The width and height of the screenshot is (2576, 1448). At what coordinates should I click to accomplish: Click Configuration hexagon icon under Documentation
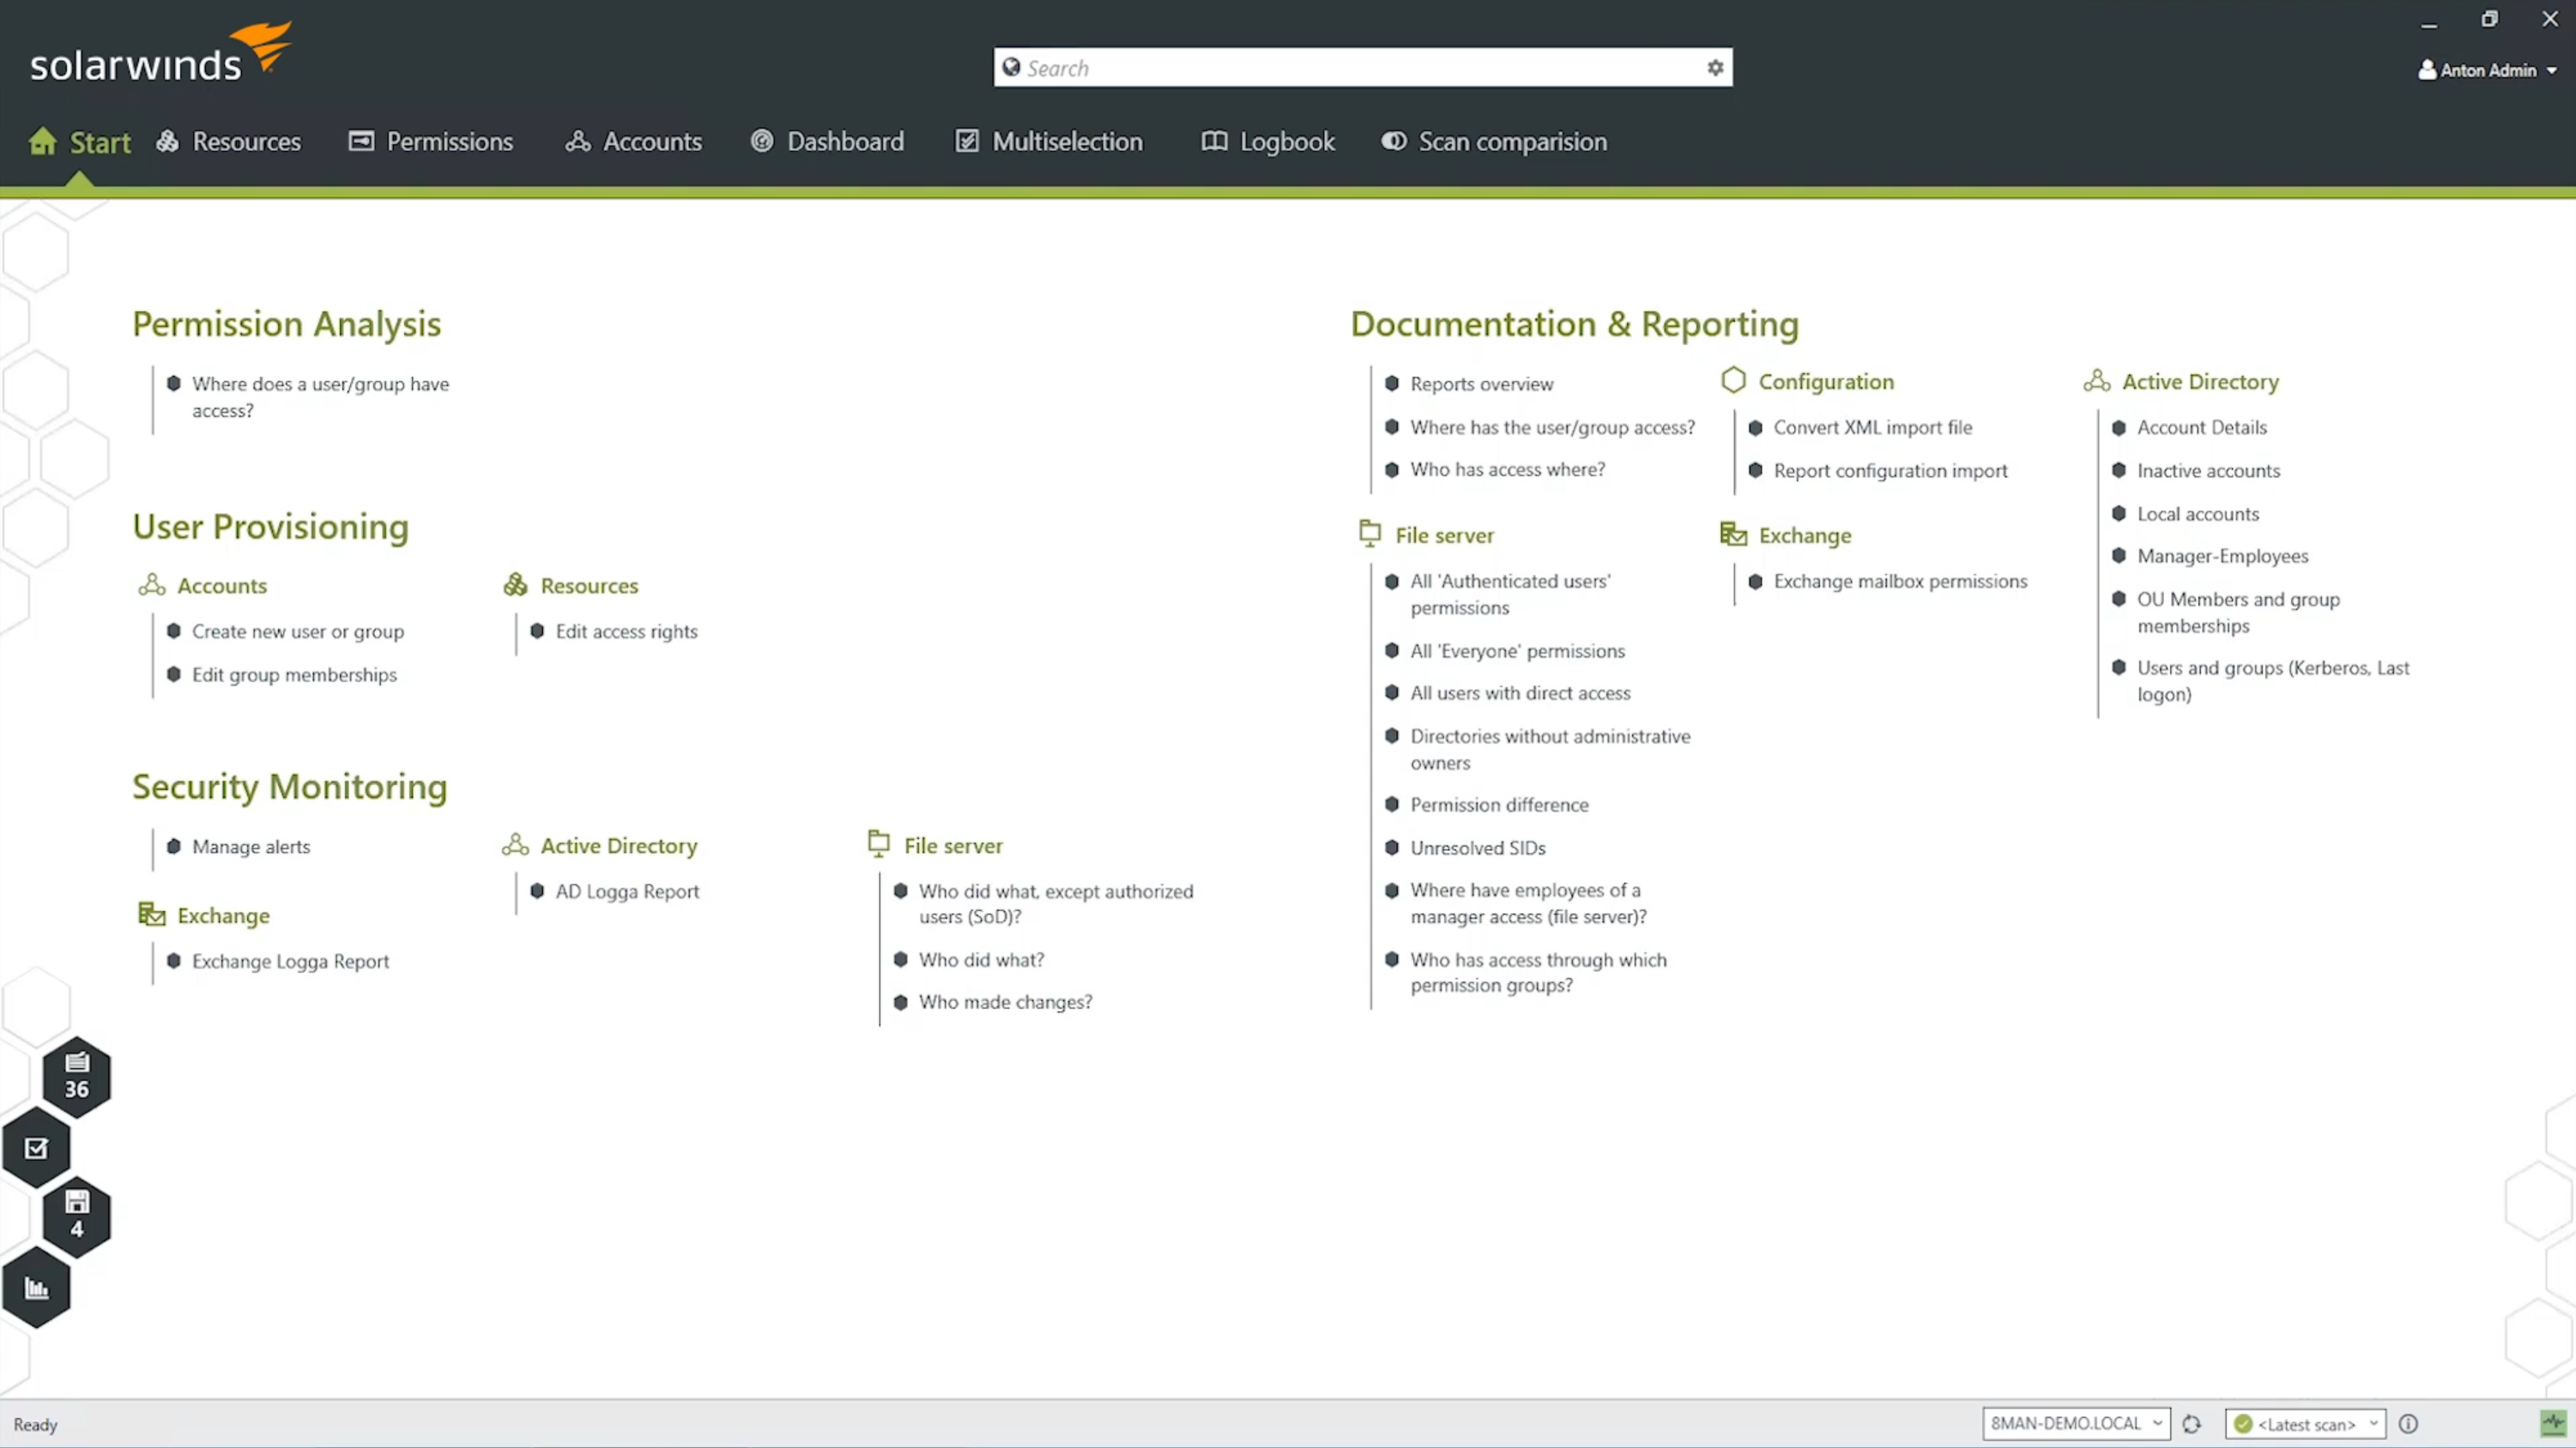tap(1734, 380)
